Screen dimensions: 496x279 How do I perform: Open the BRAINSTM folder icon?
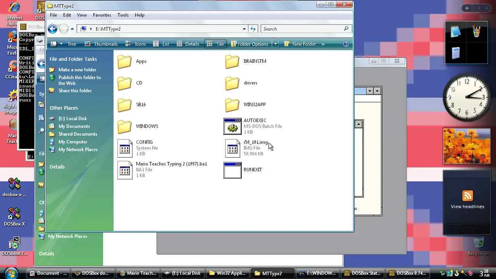(232, 62)
